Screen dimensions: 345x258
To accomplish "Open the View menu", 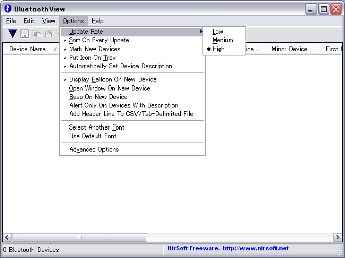I will pyautogui.click(x=49, y=21).
